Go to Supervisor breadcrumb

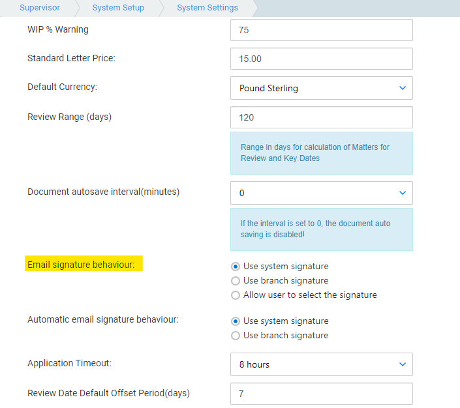click(40, 8)
